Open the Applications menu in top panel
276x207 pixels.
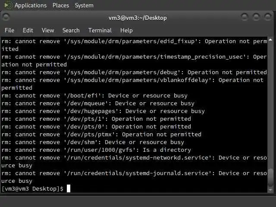30,5
